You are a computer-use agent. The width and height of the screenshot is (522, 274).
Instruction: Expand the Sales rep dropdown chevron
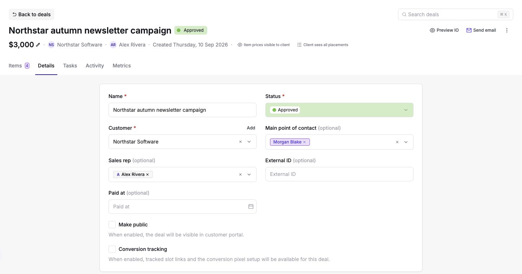coord(249,174)
